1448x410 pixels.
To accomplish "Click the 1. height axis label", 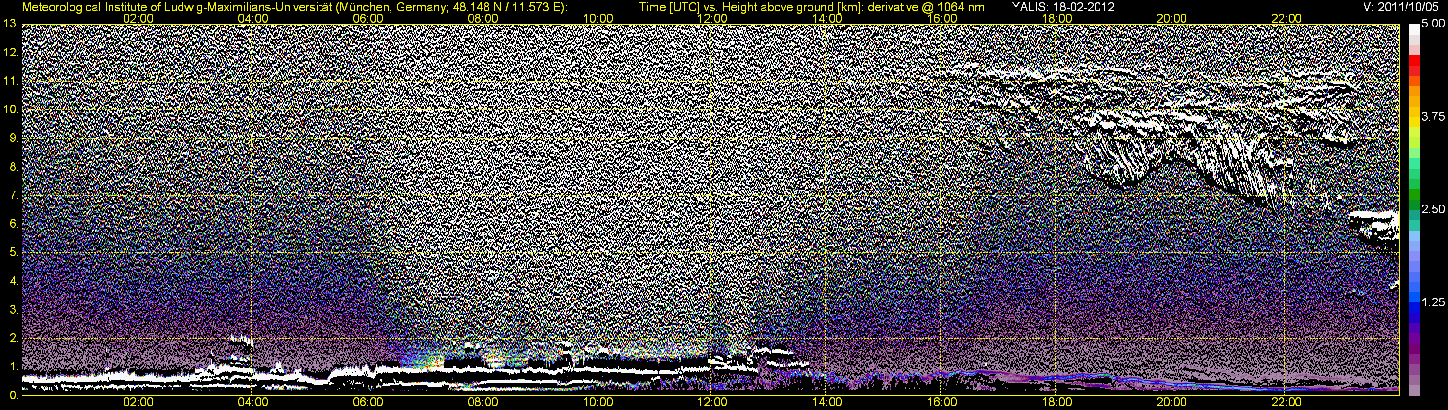I will click(x=14, y=368).
